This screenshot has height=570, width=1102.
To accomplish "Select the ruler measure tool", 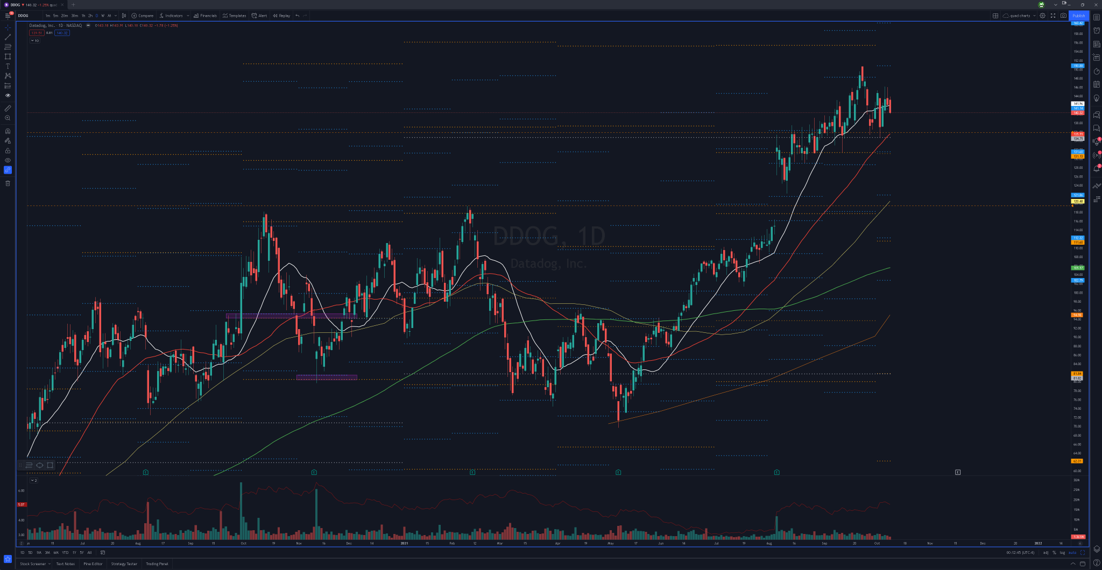I will tap(8, 108).
